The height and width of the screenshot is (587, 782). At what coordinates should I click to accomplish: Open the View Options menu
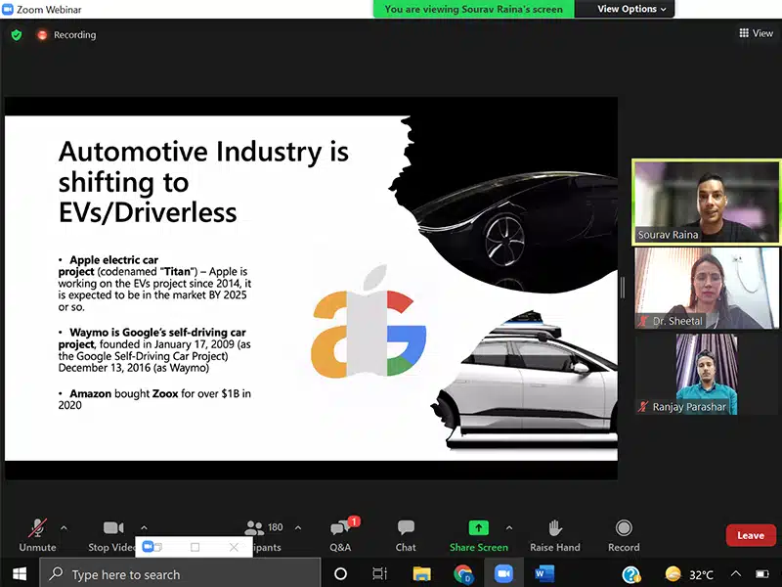632,9
